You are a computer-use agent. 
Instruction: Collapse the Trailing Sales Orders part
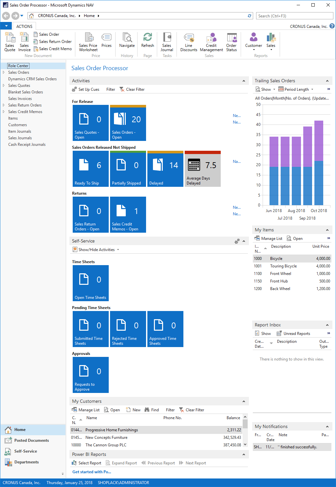327,81
